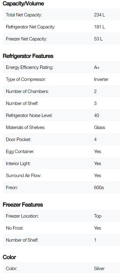Select the Energy Efficiency Rating label

(x=30, y=68)
